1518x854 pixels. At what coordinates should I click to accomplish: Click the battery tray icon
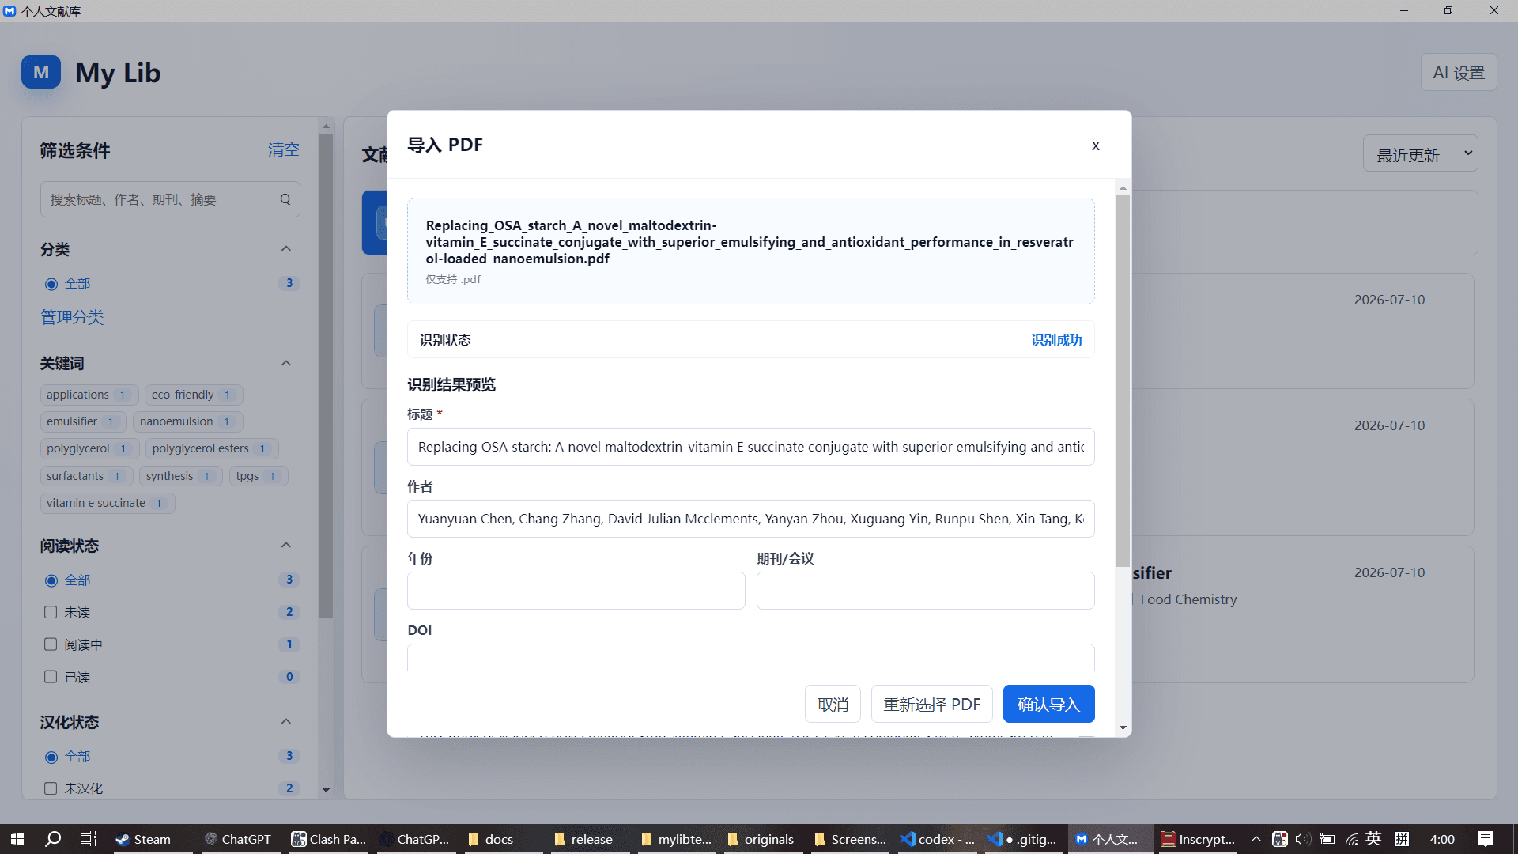click(1327, 839)
